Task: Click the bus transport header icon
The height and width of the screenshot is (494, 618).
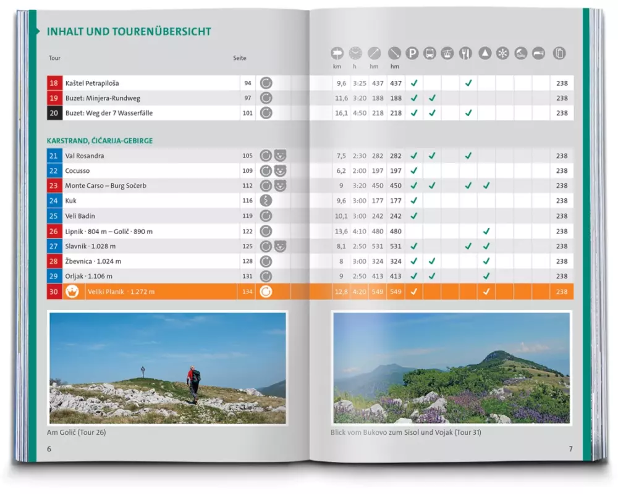Action: [x=430, y=53]
